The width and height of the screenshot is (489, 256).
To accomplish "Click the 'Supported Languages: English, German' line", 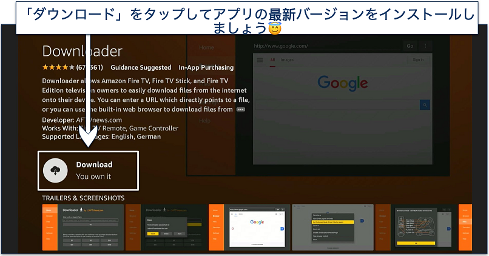I will pyautogui.click(x=101, y=136).
